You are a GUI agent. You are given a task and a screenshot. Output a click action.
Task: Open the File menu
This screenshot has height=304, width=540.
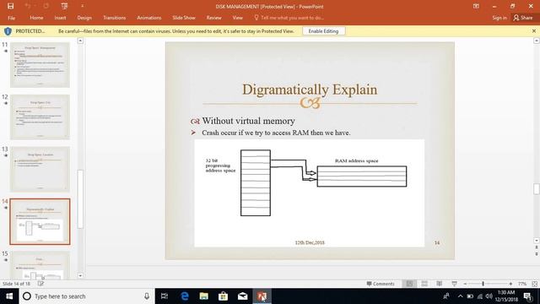(11, 18)
